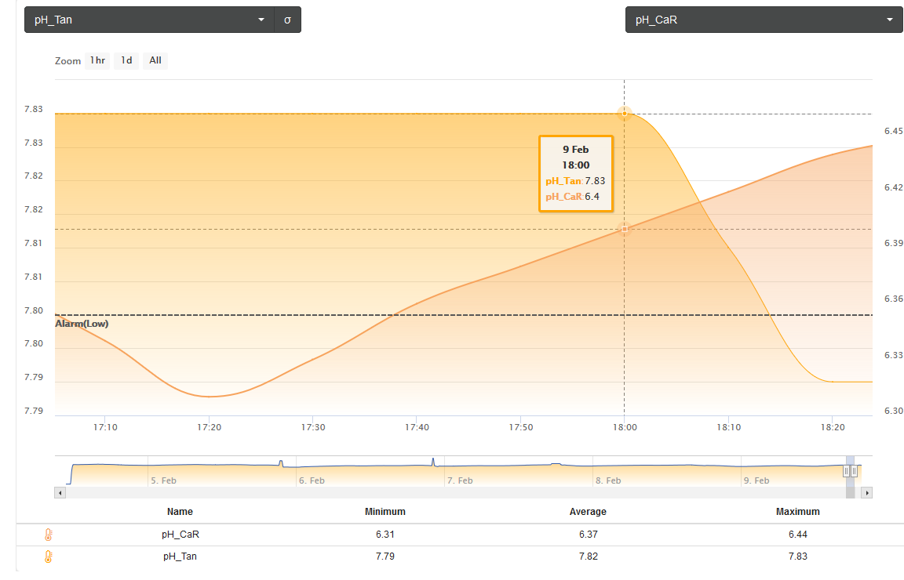Click the 8. Feb navigator label
Image resolution: width=904 pixels, height=580 pixels.
pyautogui.click(x=608, y=480)
